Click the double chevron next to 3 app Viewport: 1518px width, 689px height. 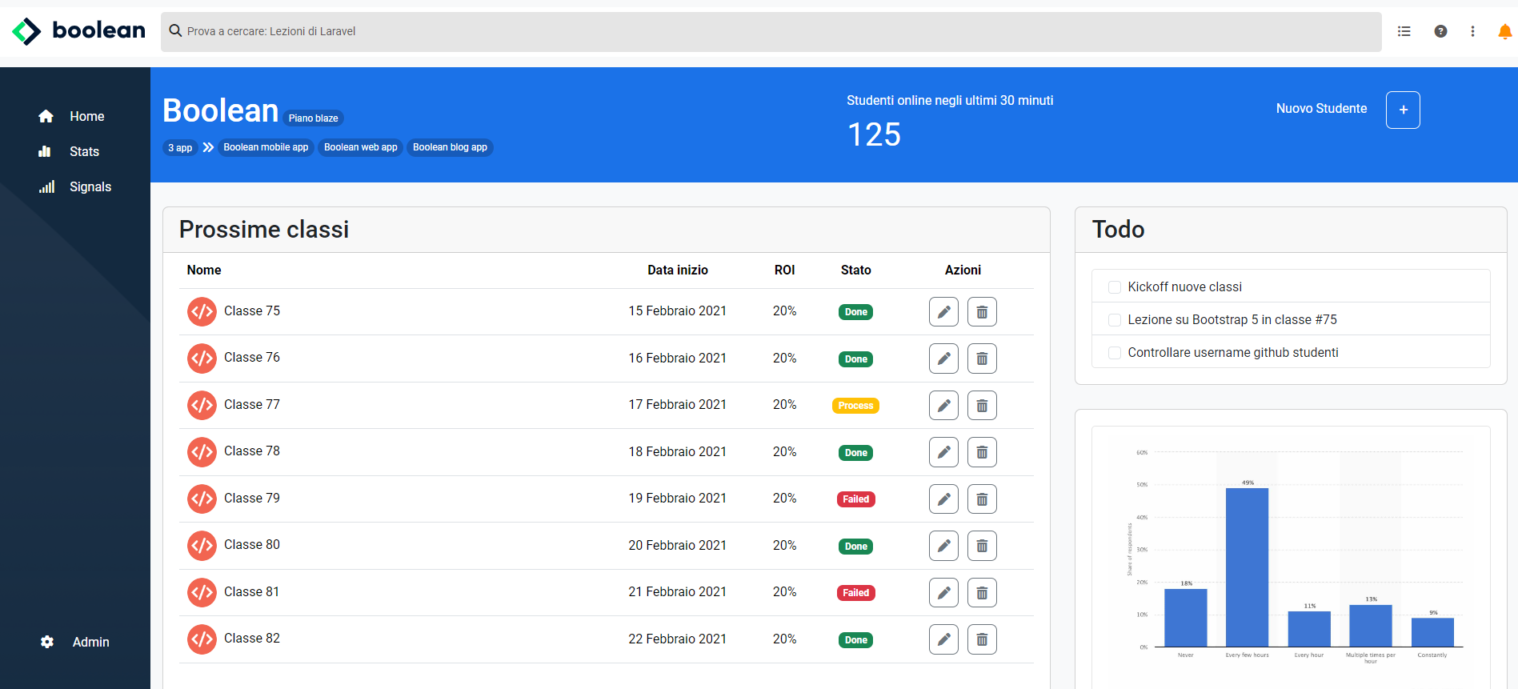point(208,147)
